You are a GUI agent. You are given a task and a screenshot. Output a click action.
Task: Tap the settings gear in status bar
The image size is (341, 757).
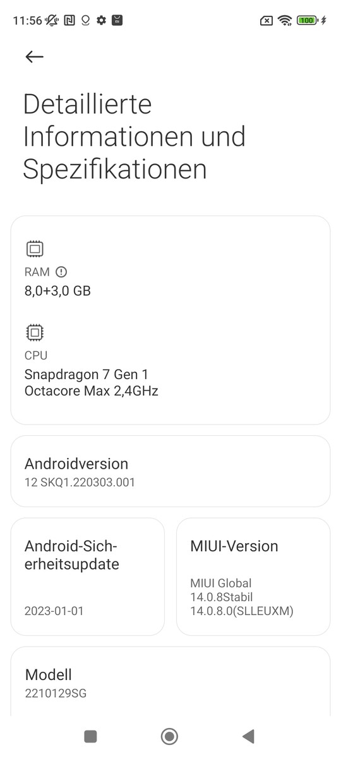coord(101,20)
